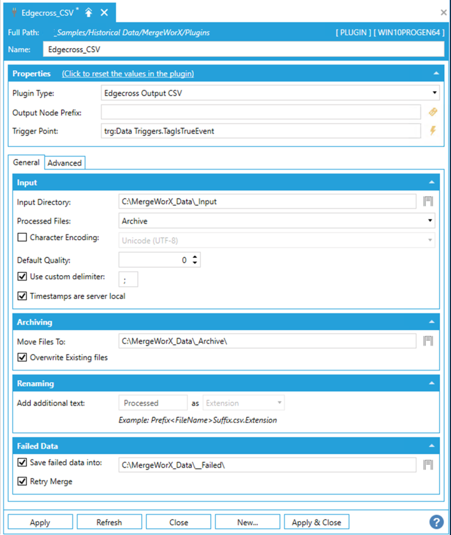Disable the Retry Merge checkbox
The image size is (451, 535).
point(22,482)
